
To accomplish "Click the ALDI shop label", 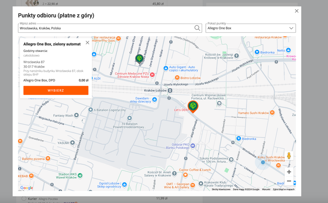I will coord(97,78).
